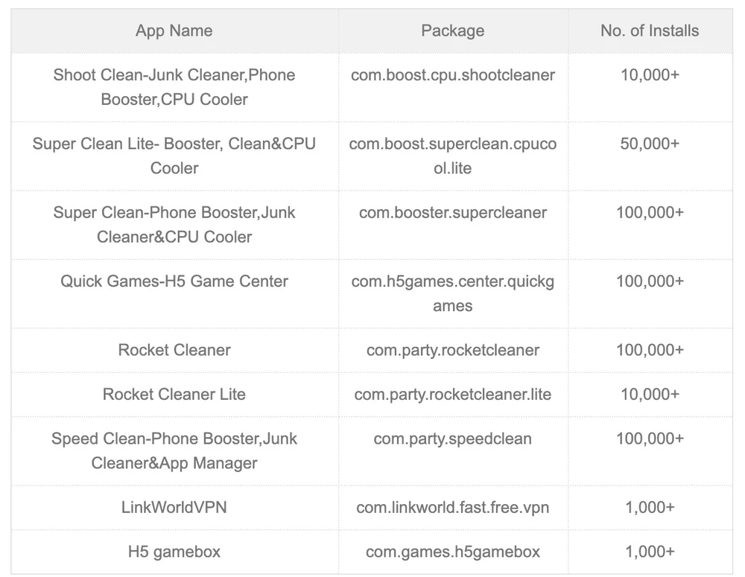Viewport: 745px width, 577px height.
Task: Select the install count for LinkWorldVPN
Action: pyautogui.click(x=650, y=508)
